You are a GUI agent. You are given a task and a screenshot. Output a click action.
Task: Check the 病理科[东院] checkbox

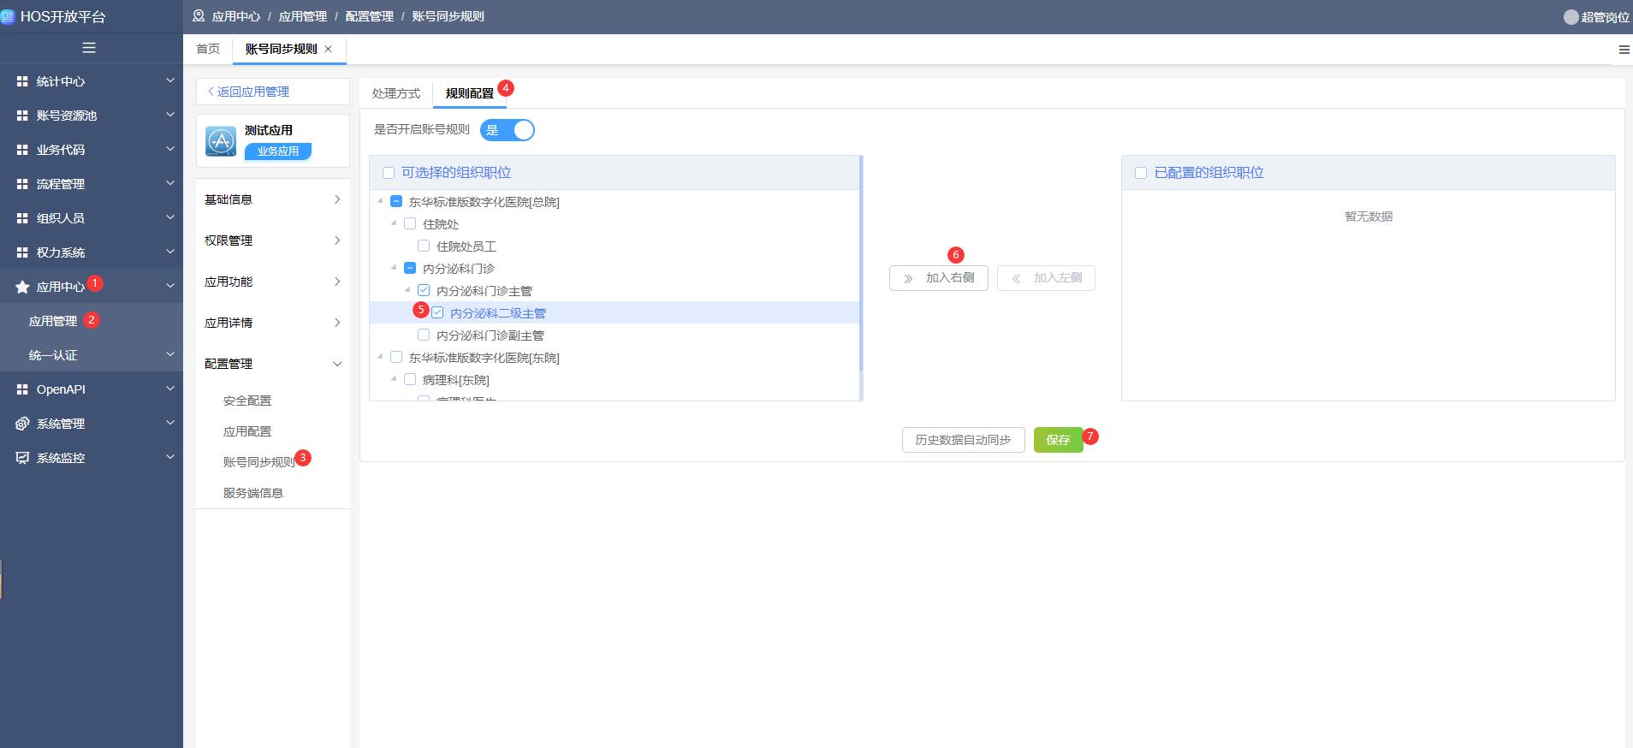410,380
